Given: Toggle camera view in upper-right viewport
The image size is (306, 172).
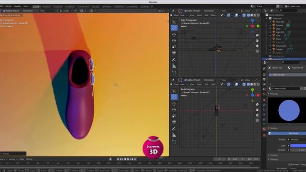Looking at the screenshot, I should point(257,46).
